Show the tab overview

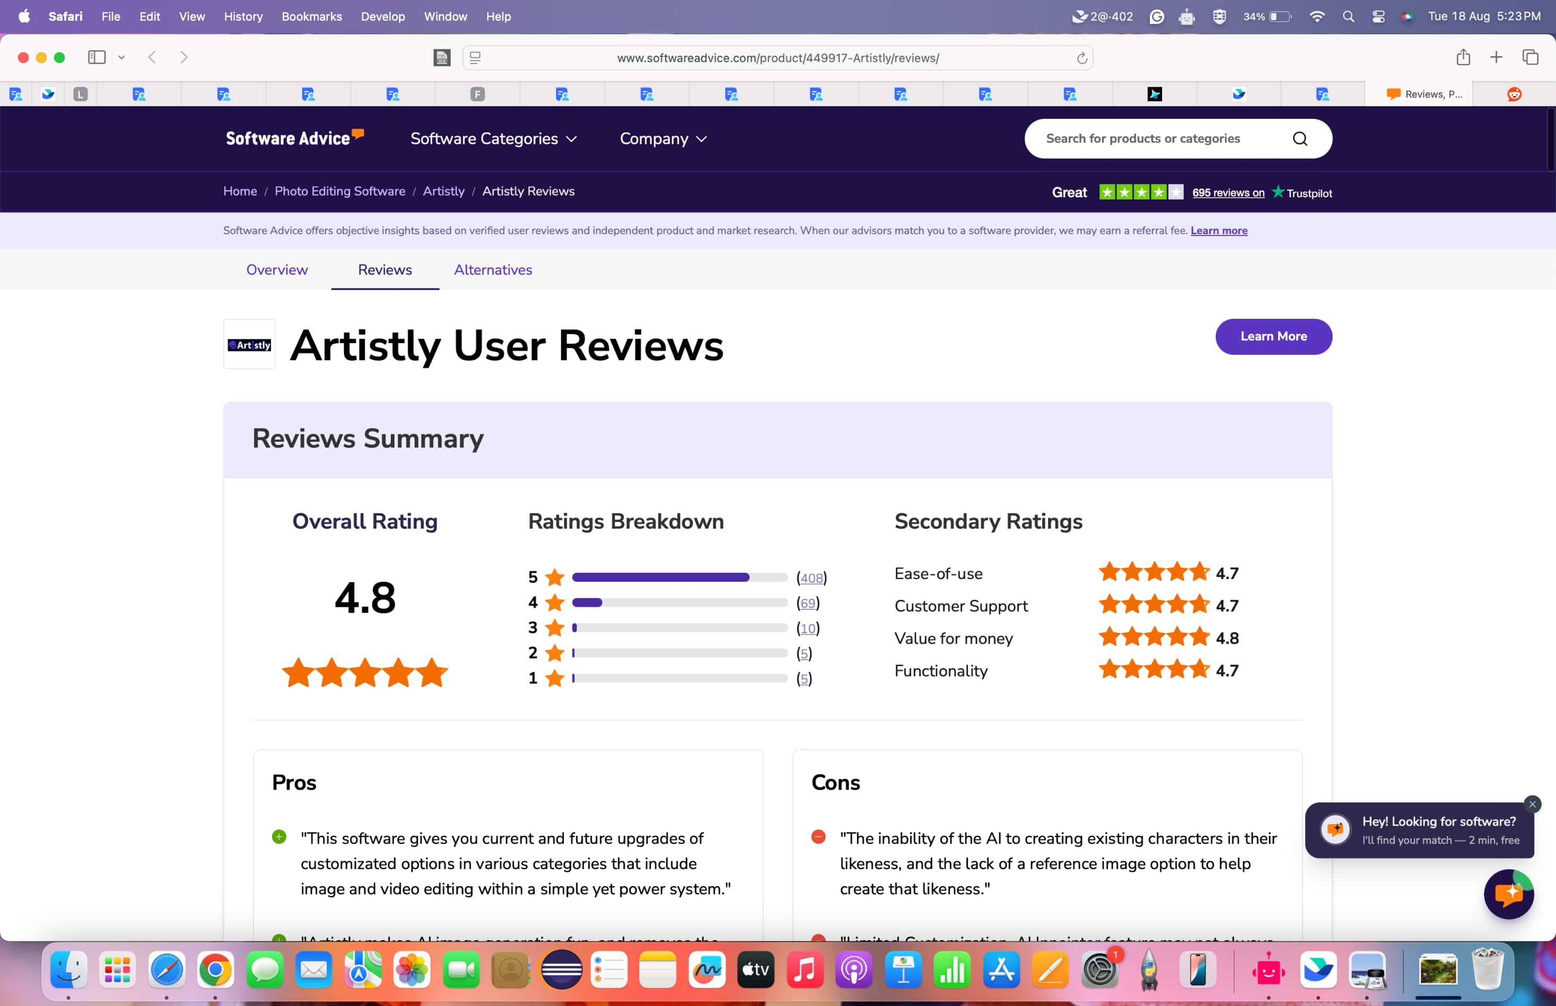(1530, 57)
